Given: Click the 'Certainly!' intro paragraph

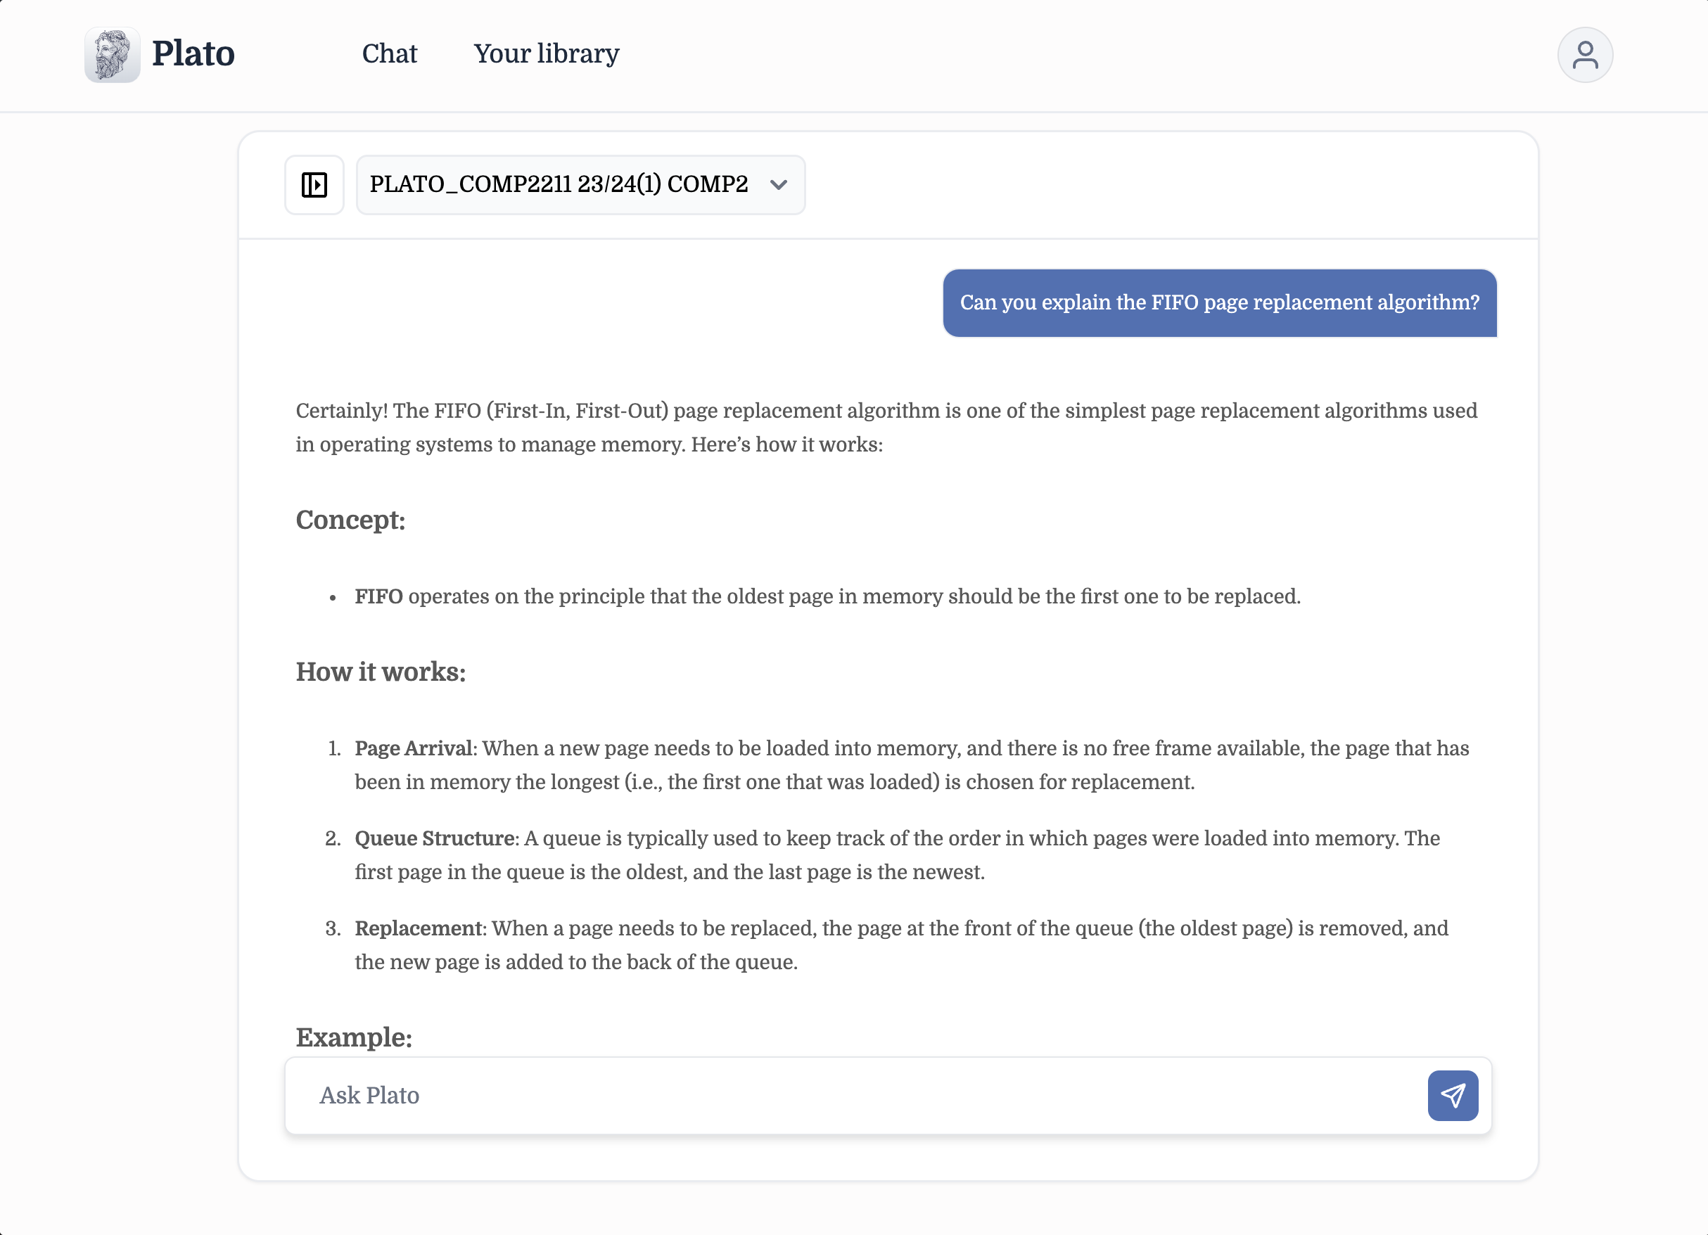Looking at the screenshot, I should (x=886, y=427).
